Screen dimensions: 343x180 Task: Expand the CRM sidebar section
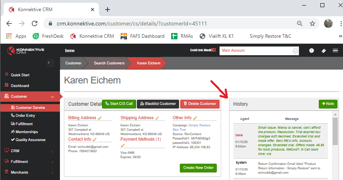53,151
